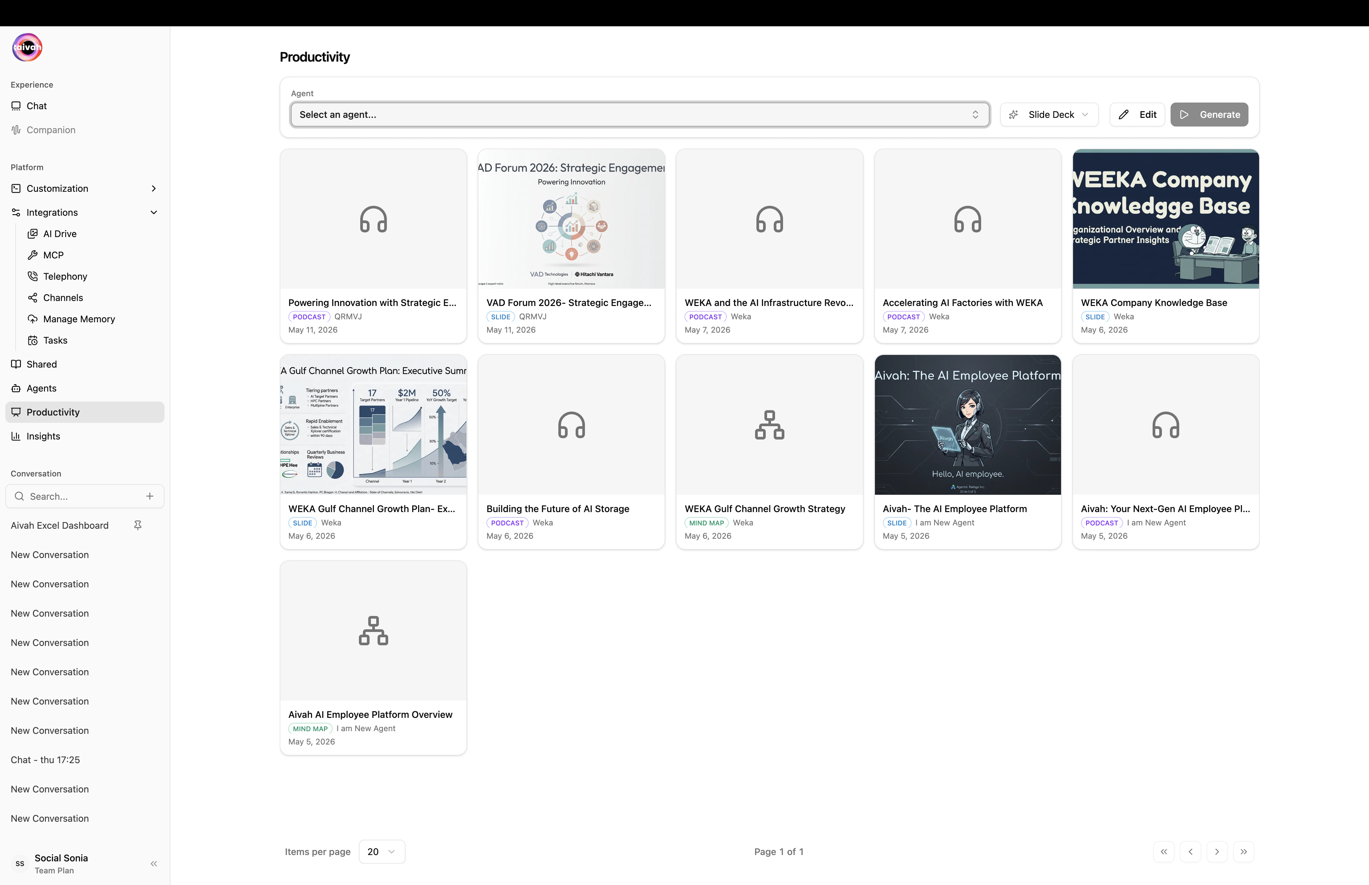Viewport: 1369px width, 885px height.
Task: Click the mind map icon on WEKA Gulf Channel Growth Strategy
Action: click(x=770, y=425)
